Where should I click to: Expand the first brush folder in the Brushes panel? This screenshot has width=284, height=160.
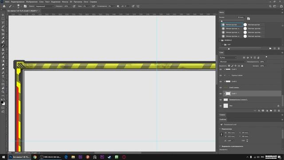point(220,40)
